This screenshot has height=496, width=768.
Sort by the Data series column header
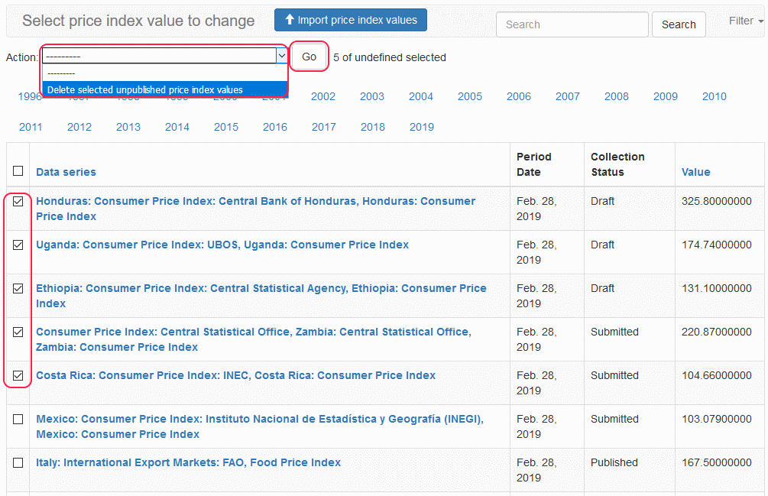point(66,172)
